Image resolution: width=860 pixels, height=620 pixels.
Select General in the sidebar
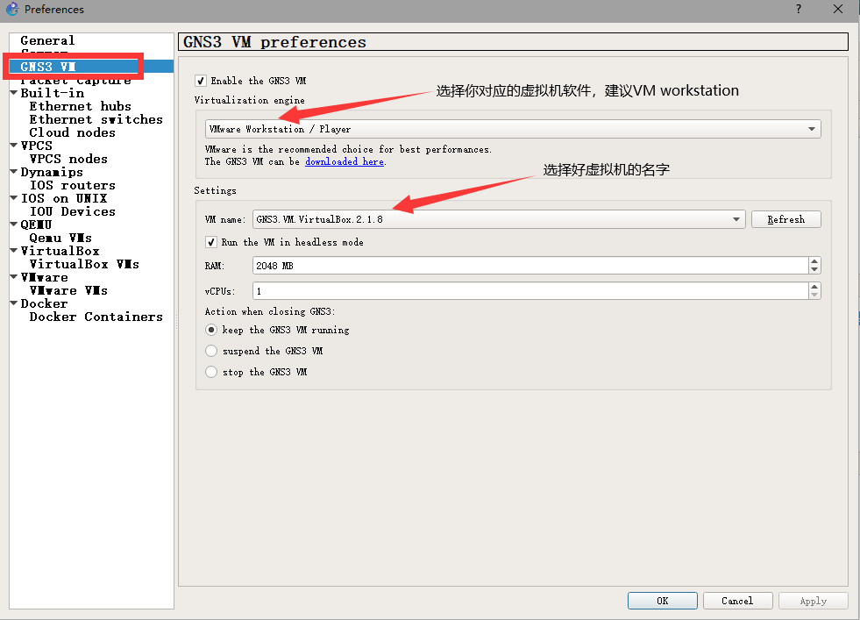coord(47,40)
